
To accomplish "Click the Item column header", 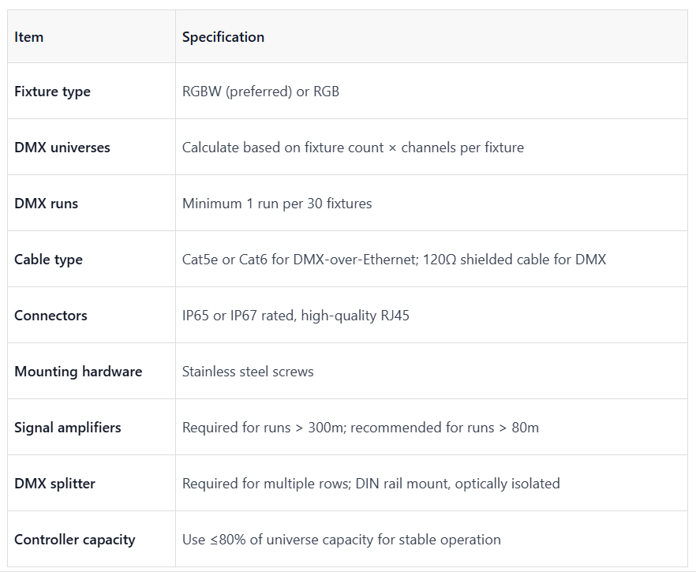I will click(x=29, y=37).
